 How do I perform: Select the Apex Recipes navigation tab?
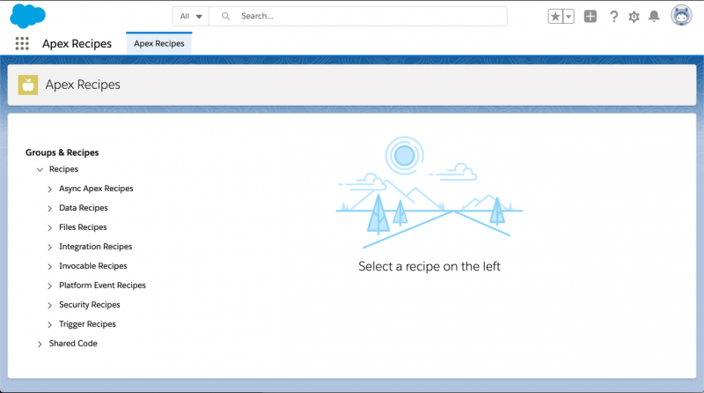[159, 43]
